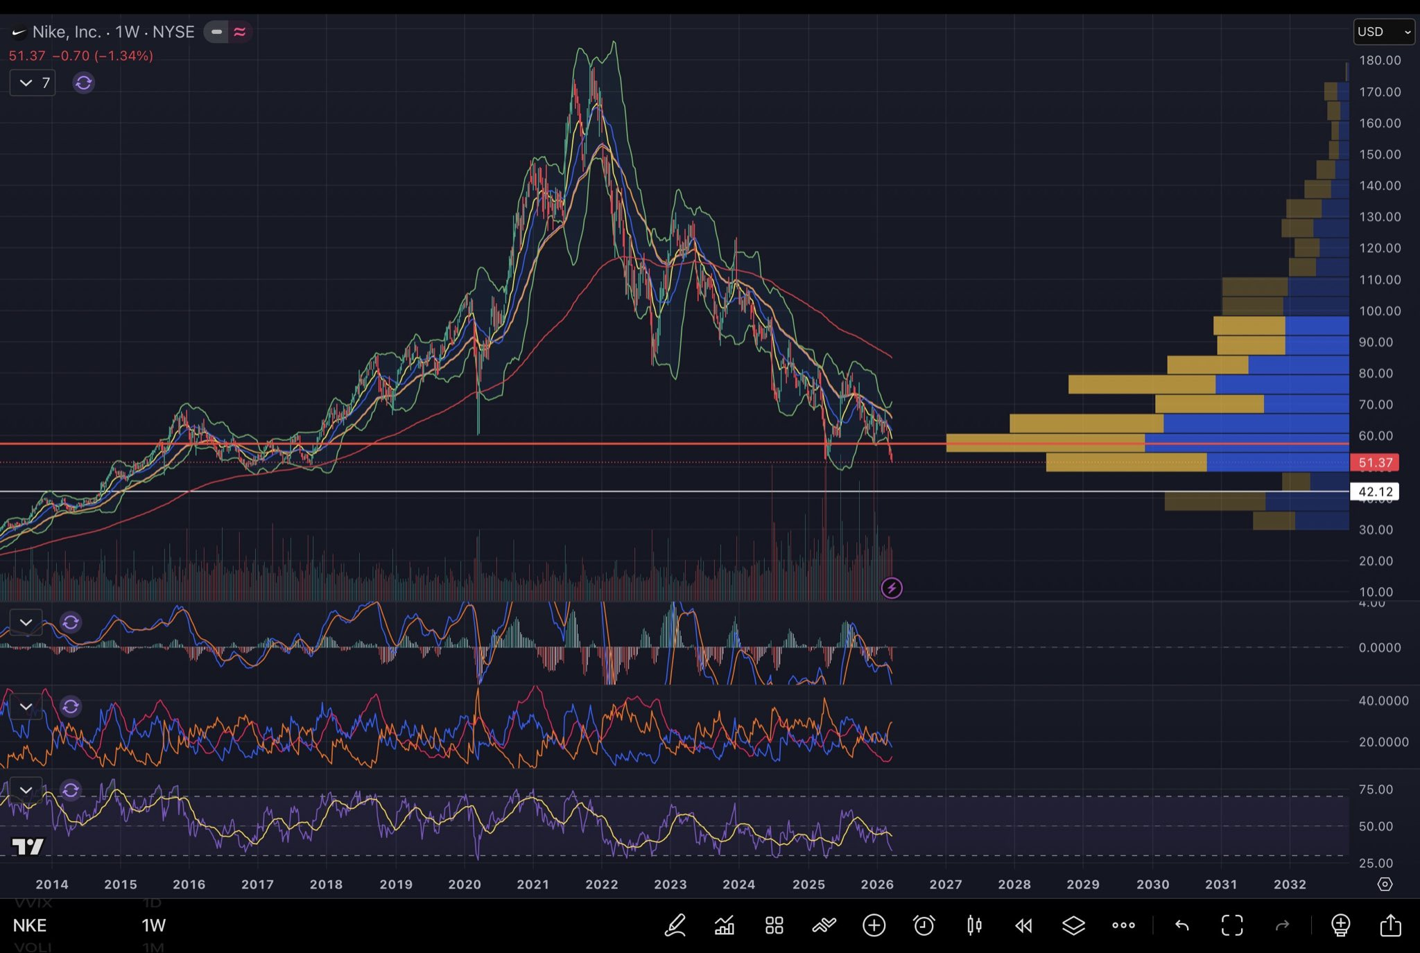Open the NKE symbol search

click(30, 925)
